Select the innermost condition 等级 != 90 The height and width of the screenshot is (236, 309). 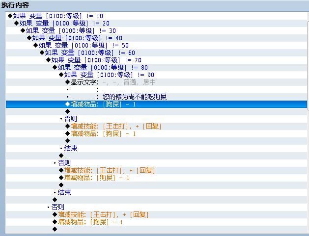click(156, 75)
